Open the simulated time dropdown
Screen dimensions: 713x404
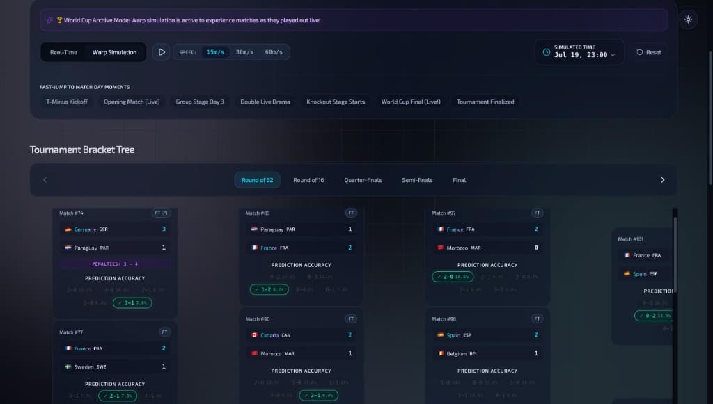579,52
